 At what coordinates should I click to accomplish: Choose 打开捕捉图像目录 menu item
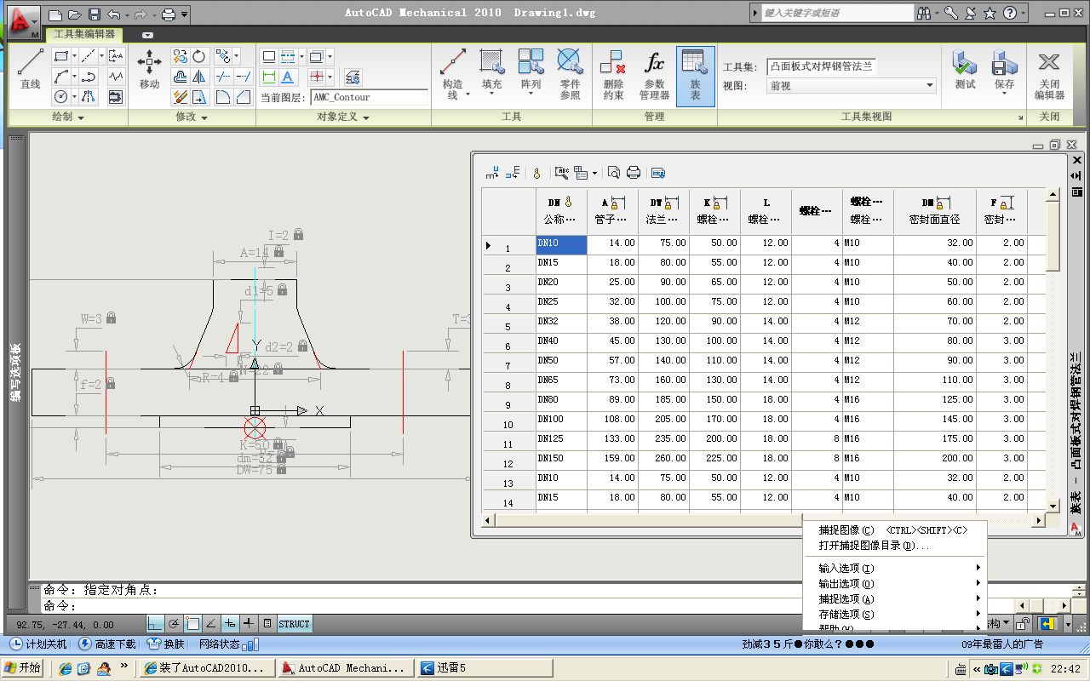(x=894, y=546)
